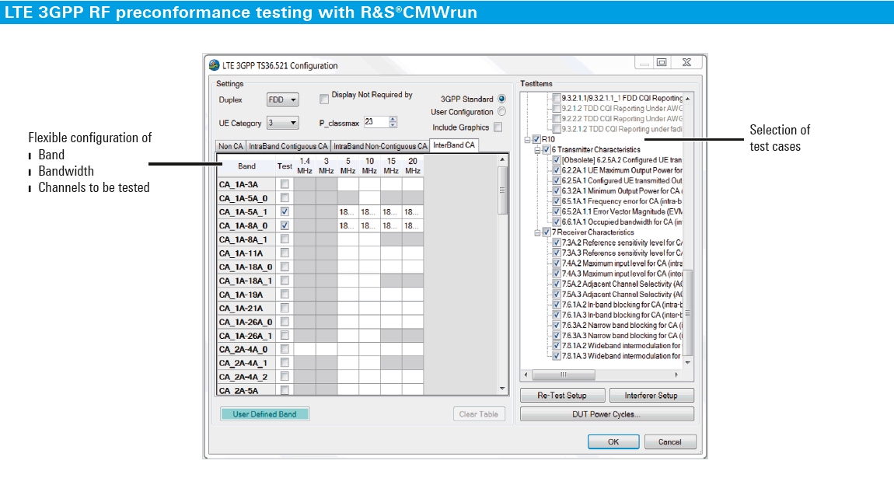Check the Test box for CA_1A-11A
This screenshot has height=478, width=894.
(285, 253)
